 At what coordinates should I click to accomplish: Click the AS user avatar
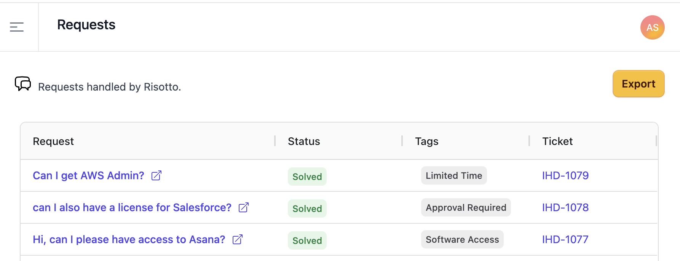tap(652, 27)
